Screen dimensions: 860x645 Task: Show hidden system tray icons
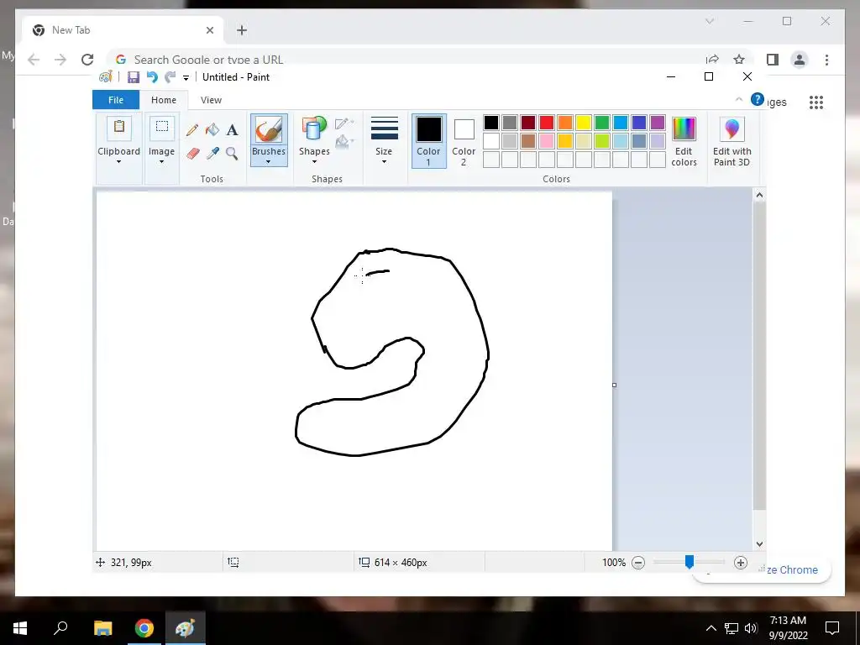(711, 628)
